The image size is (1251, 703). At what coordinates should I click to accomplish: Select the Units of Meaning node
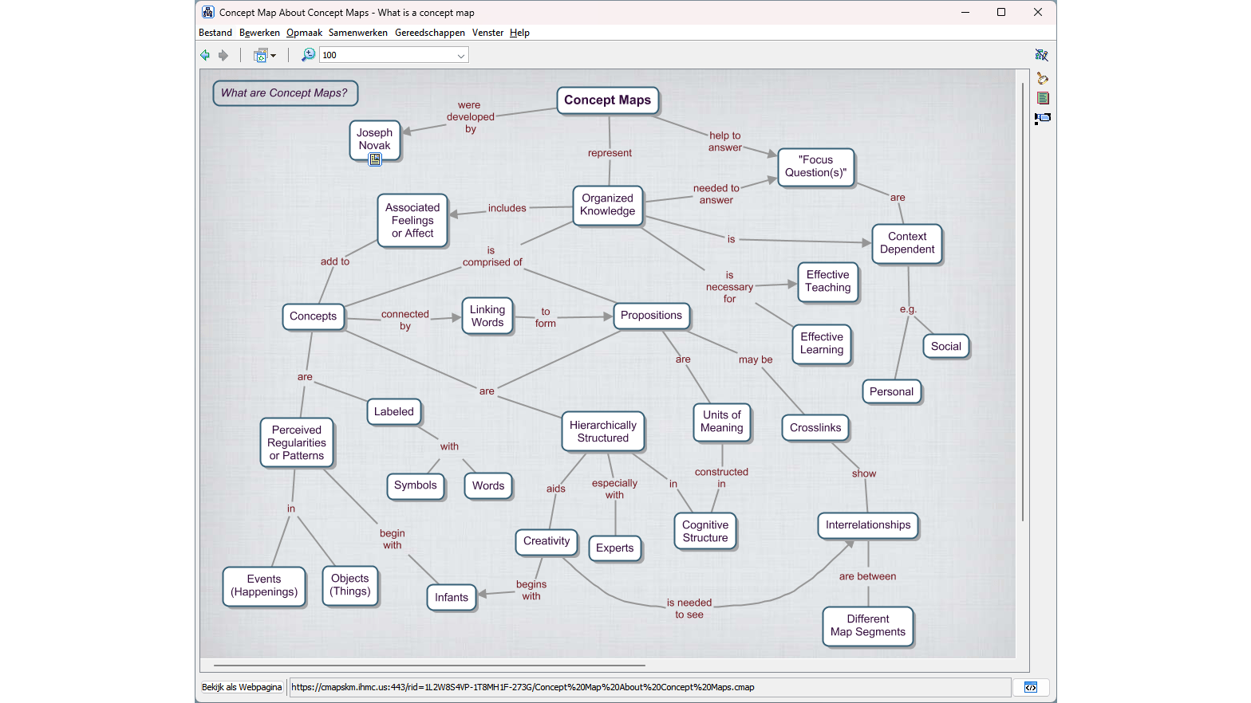click(722, 422)
